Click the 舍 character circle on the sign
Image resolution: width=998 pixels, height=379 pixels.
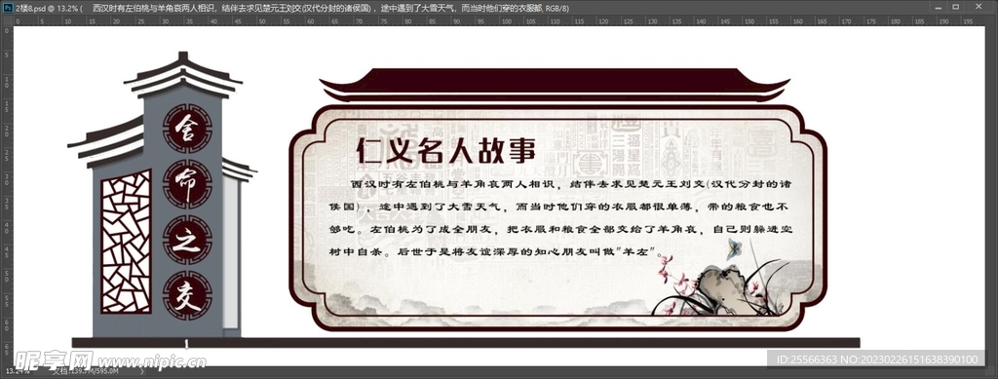[186, 129]
